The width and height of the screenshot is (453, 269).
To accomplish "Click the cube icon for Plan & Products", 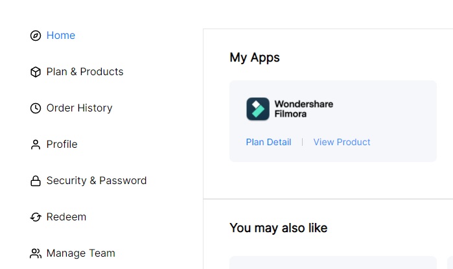I will point(36,72).
